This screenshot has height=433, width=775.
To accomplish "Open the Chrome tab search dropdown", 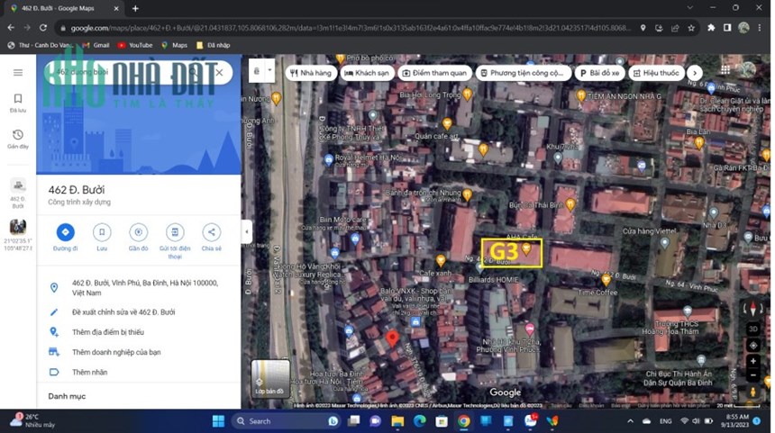I will [690, 8].
